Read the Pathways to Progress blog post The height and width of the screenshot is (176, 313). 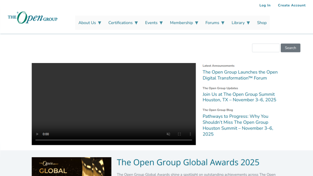tap(238, 125)
